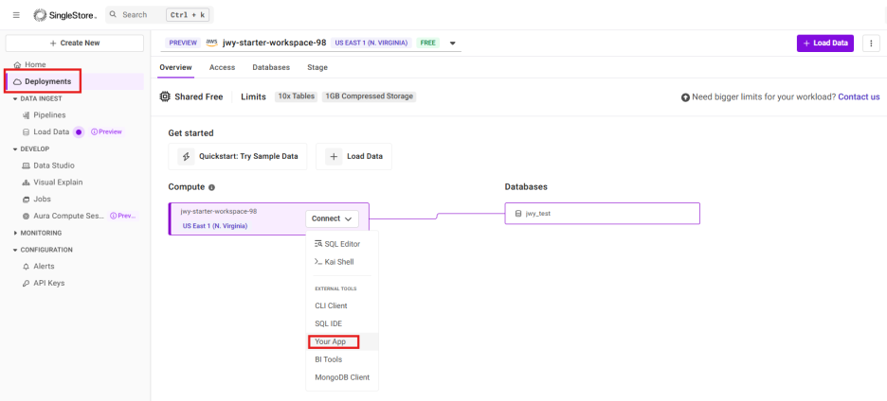Image resolution: width=887 pixels, height=401 pixels.
Task: Select the jwy_test database
Action: pos(602,214)
